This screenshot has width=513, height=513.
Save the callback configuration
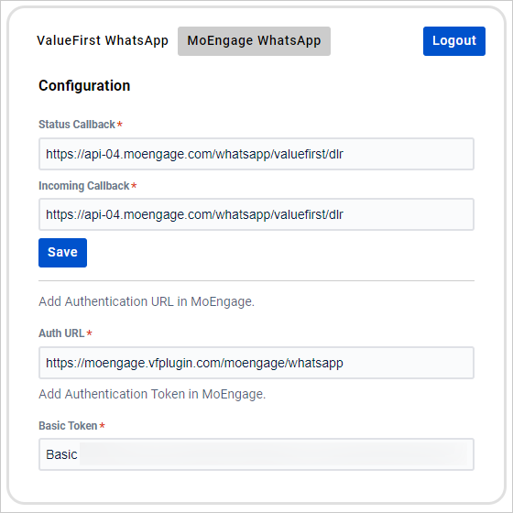point(62,252)
